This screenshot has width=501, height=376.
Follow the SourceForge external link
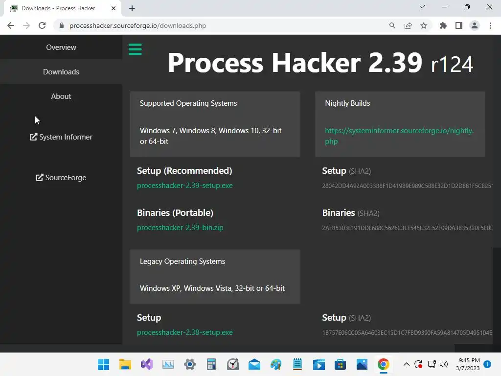point(61,177)
